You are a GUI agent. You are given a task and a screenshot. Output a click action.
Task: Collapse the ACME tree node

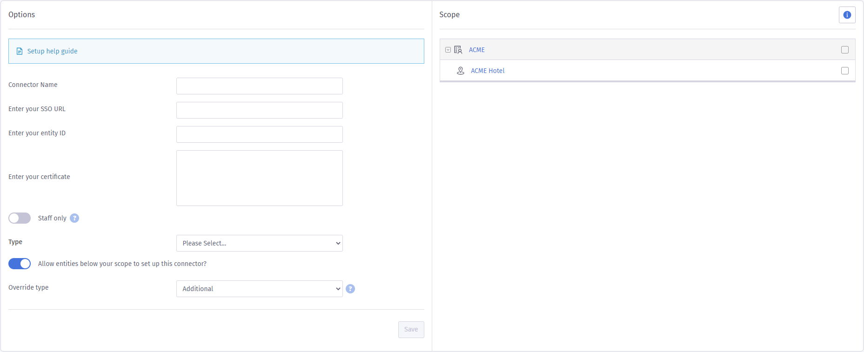[x=448, y=50]
